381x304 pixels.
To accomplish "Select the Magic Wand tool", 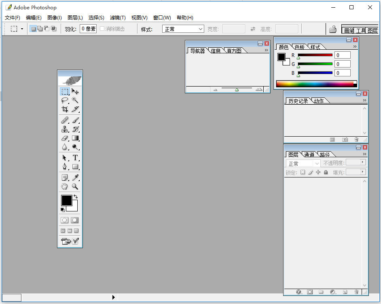I will point(74,100).
